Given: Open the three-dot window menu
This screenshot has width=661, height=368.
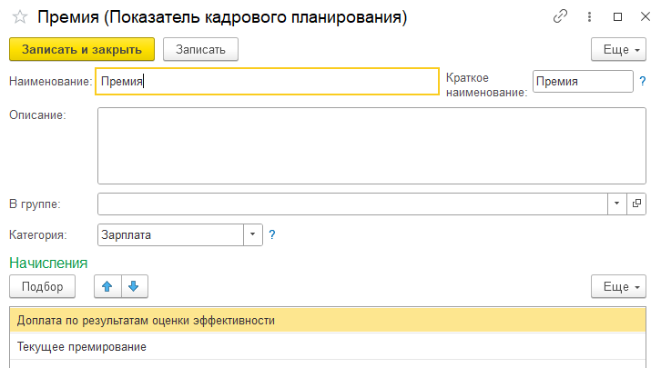Looking at the screenshot, I should coord(589,17).
